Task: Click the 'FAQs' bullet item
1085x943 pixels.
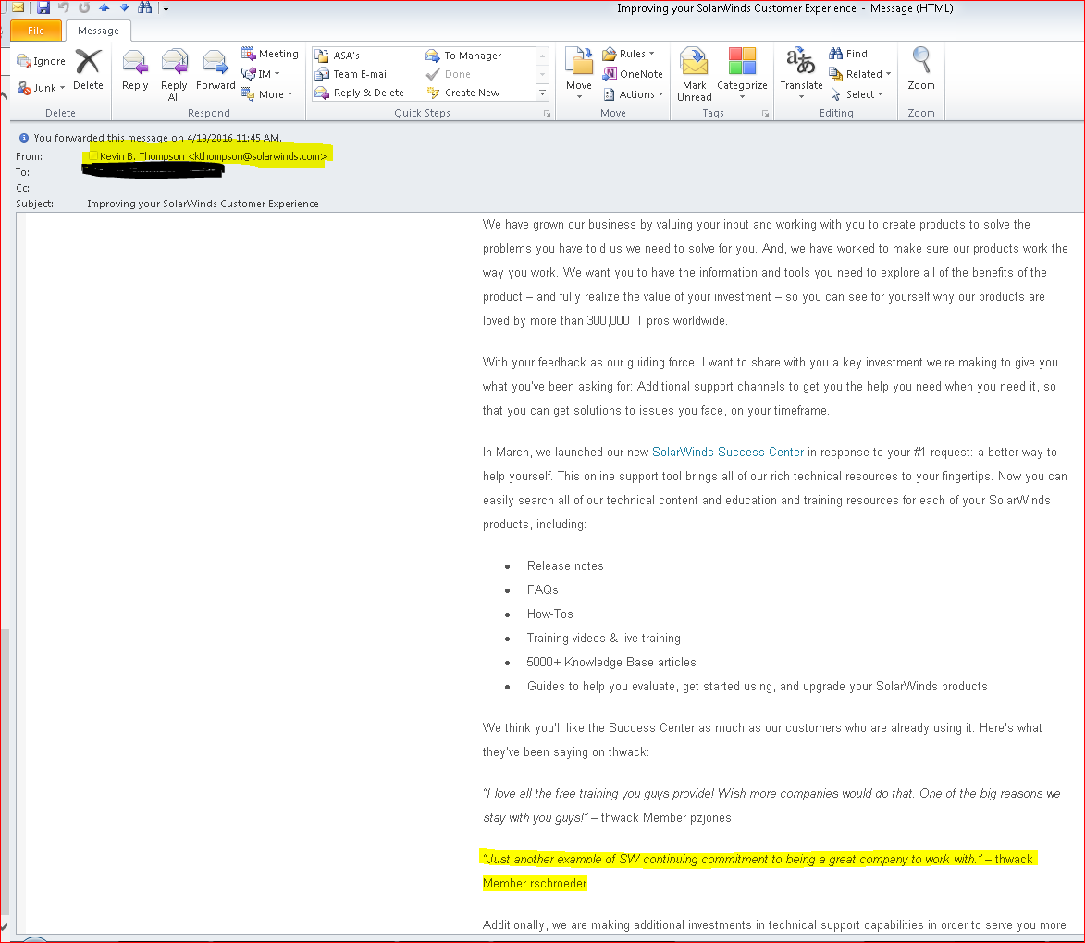Action: pos(542,589)
